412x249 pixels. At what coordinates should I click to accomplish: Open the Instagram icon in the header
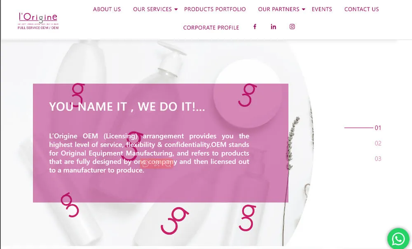(x=292, y=26)
